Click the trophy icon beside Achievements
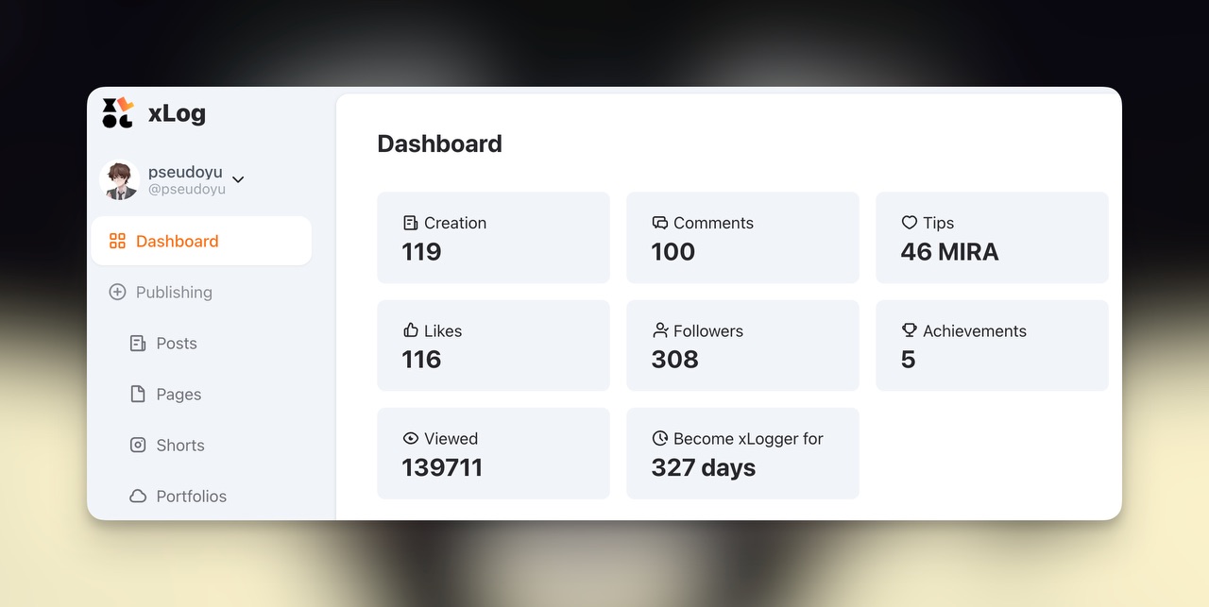Viewport: 1209px width, 607px height. click(x=909, y=330)
